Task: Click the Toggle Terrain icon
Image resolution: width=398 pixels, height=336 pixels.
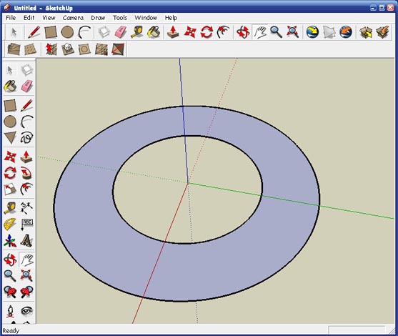Action: click(x=329, y=32)
